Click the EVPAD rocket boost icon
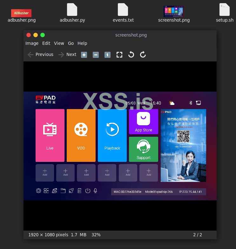The height and width of the screenshot is (249, 236). pyautogui.click(x=71, y=190)
